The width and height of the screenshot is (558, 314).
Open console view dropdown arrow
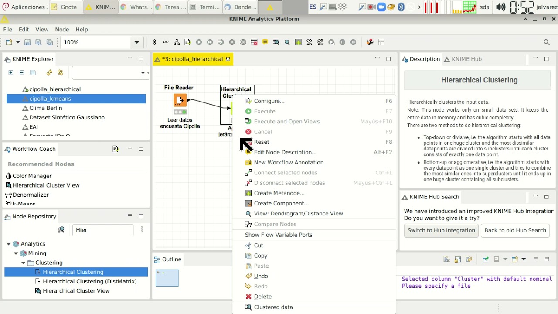[524, 259]
